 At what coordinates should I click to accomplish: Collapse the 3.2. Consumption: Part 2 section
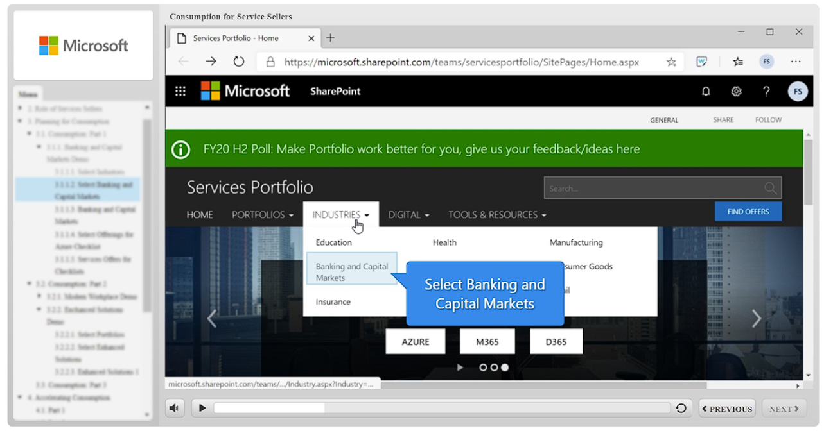click(x=30, y=284)
